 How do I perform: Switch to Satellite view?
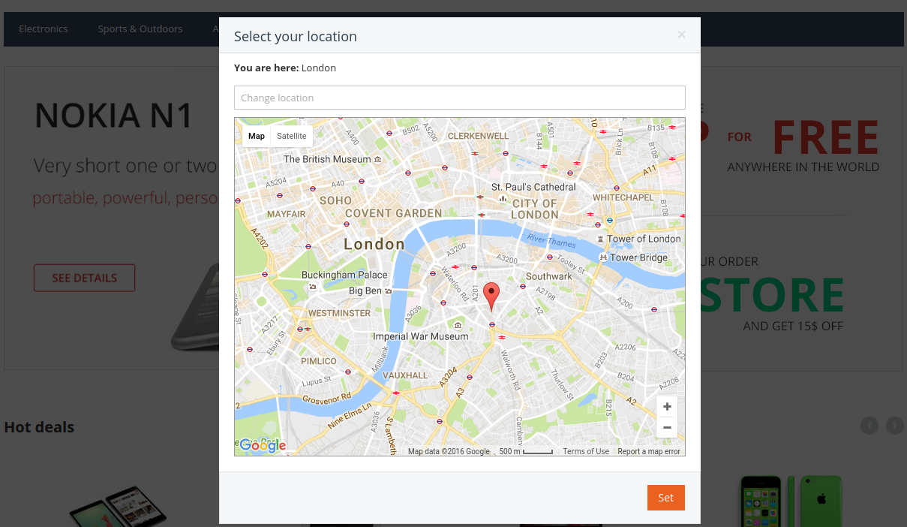tap(292, 136)
